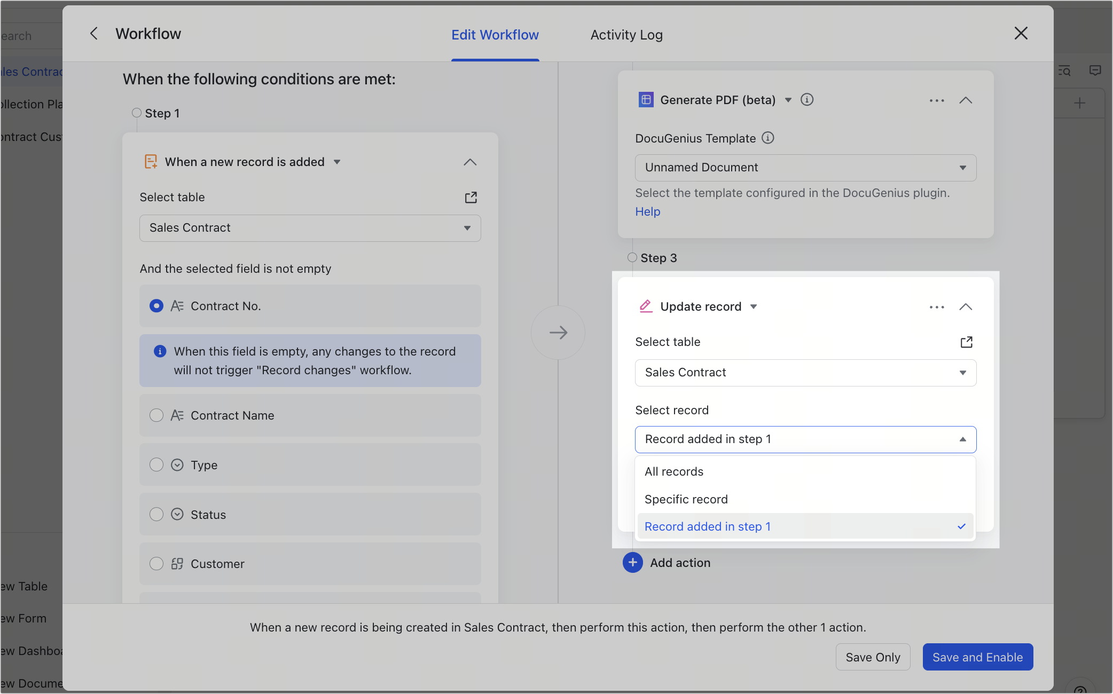Image resolution: width=1113 pixels, height=694 pixels.
Task: Open the Generate PDF action type dropdown
Action: point(788,100)
